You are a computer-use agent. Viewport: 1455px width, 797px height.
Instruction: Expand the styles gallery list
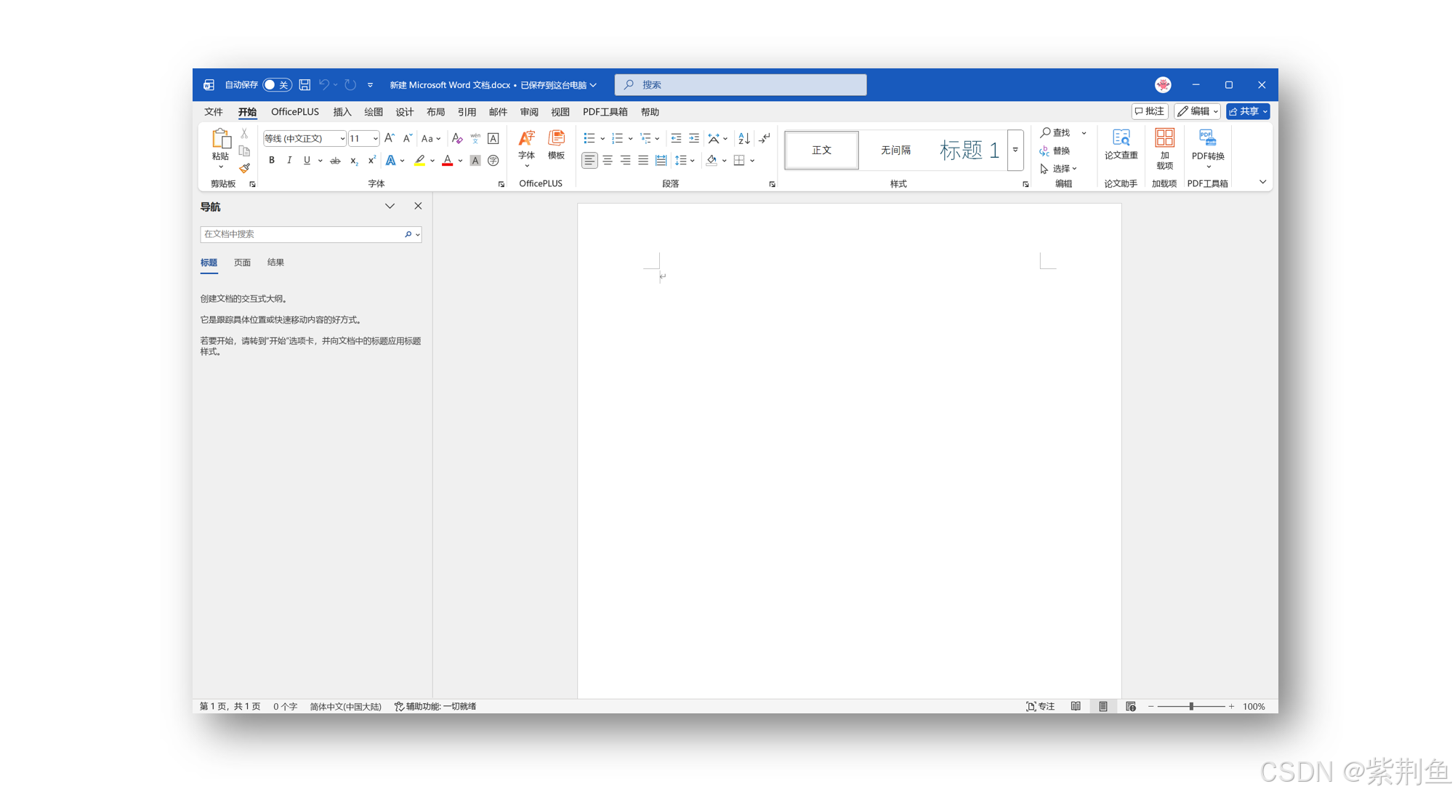tap(1015, 150)
